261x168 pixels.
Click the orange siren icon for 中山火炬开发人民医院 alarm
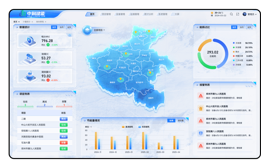point(201,108)
